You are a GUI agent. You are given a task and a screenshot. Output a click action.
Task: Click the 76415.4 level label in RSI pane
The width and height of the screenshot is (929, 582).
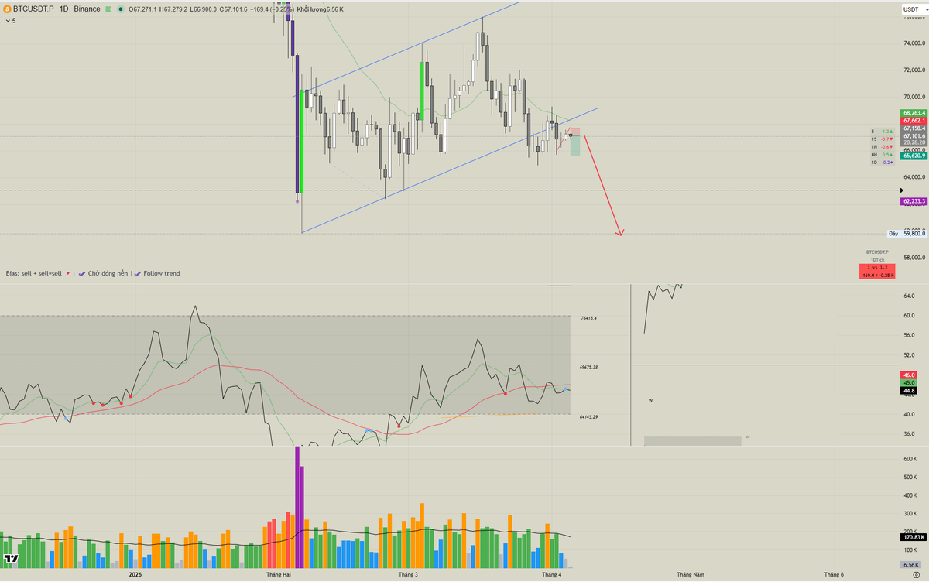pos(588,318)
